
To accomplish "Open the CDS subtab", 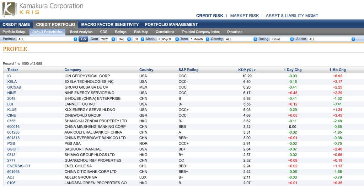I will click(x=104, y=32).
